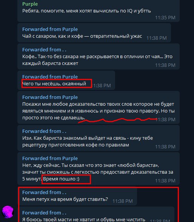Screen dimensions: 194x222
Task: Open the green Purple sender name
Action: coord(30,4)
